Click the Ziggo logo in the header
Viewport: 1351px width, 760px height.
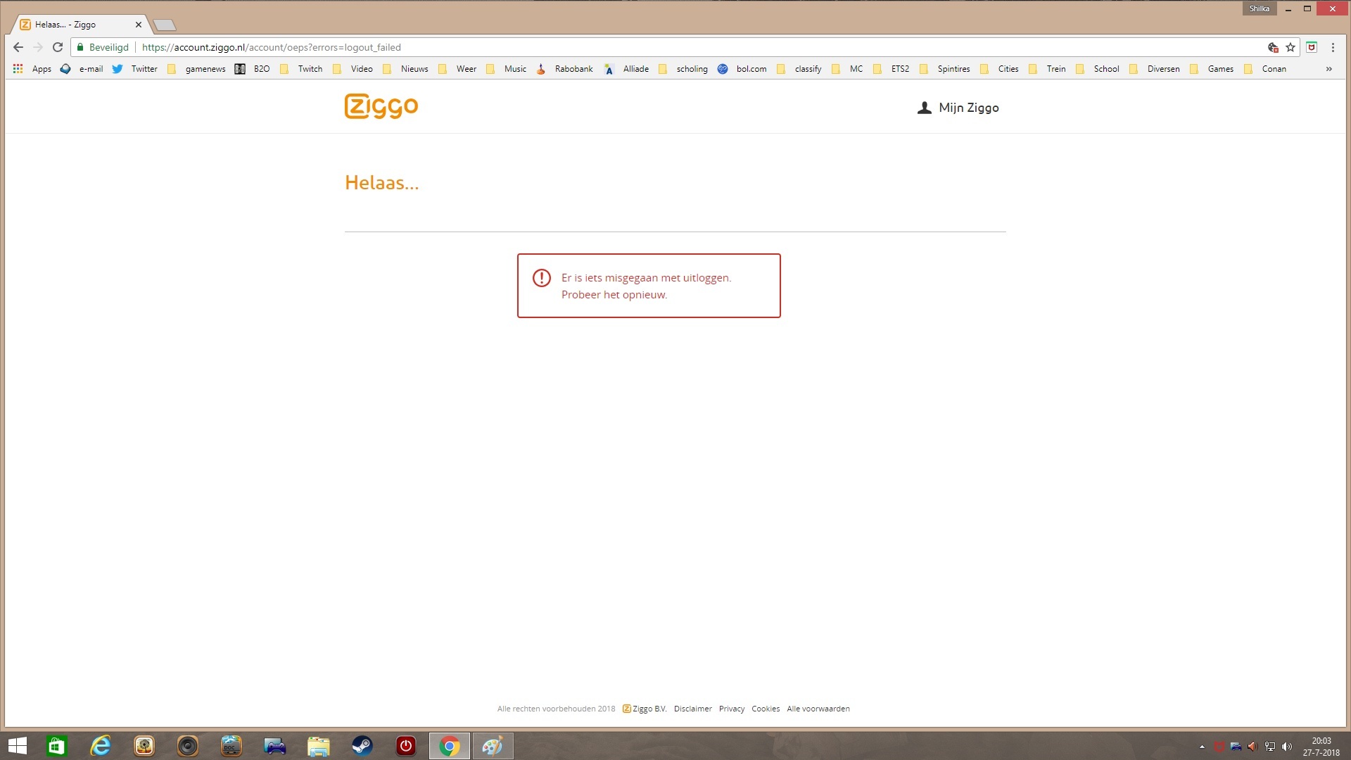pyautogui.click(x=381, y=106)
